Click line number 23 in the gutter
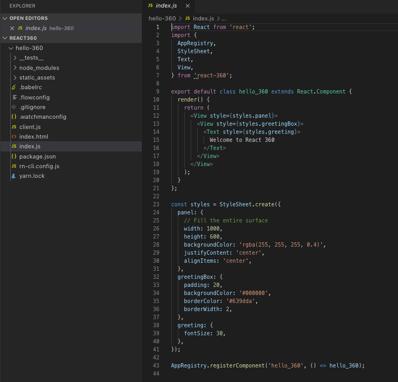 [156, 204]
